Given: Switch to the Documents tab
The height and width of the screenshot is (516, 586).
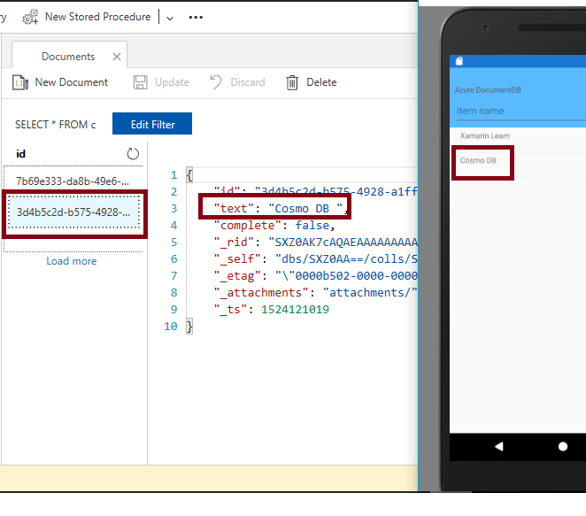Looking at the screenshot, I should (x=68, y=57).
